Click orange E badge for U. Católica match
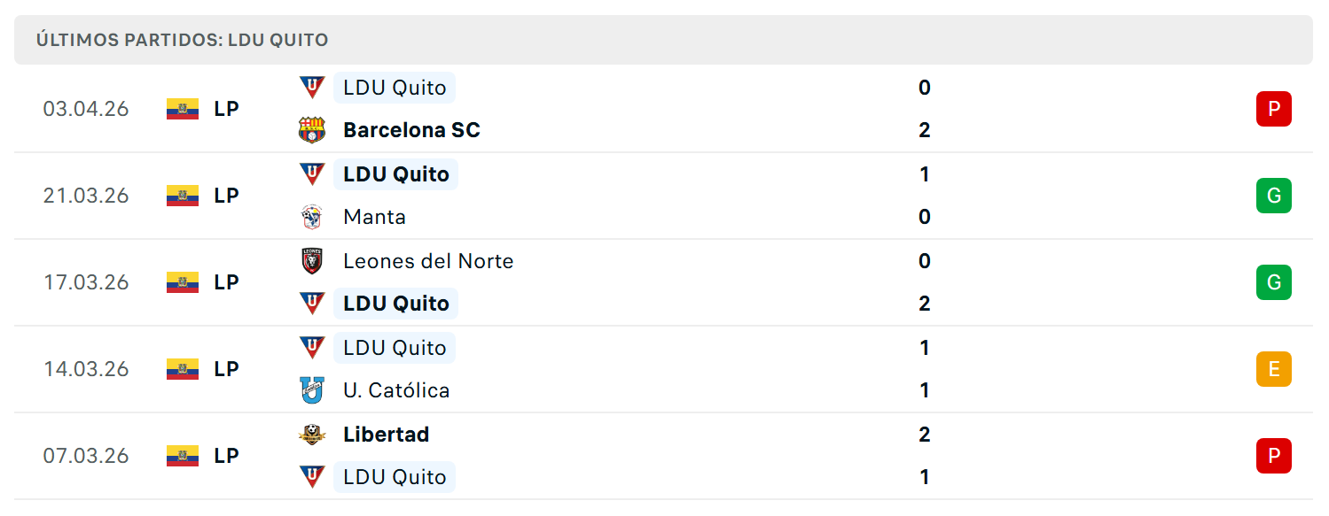The image size is (1329, 516). 1274,369
